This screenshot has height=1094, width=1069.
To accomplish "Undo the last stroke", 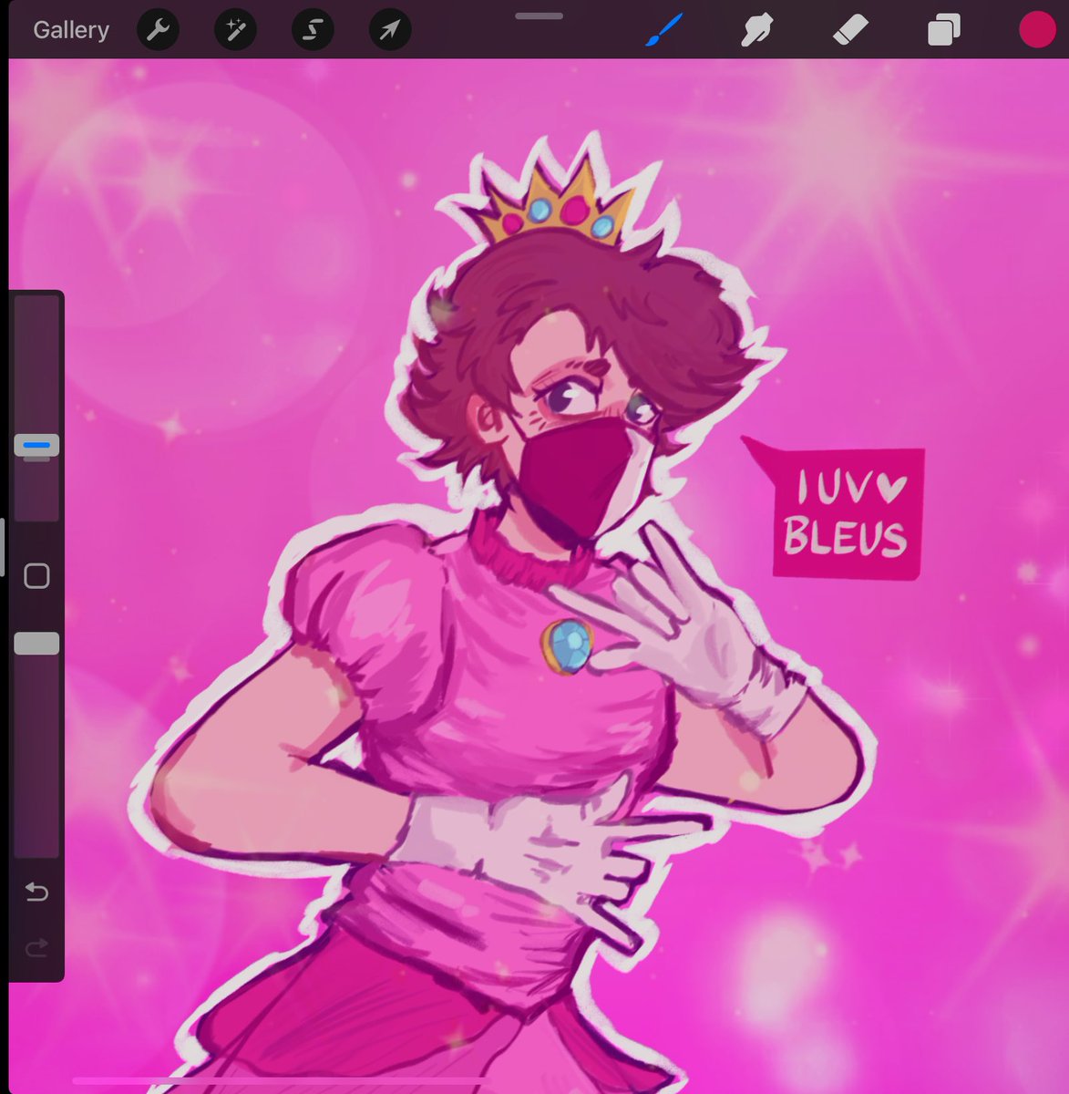I will pyautogui.click(x=36, y=892).
